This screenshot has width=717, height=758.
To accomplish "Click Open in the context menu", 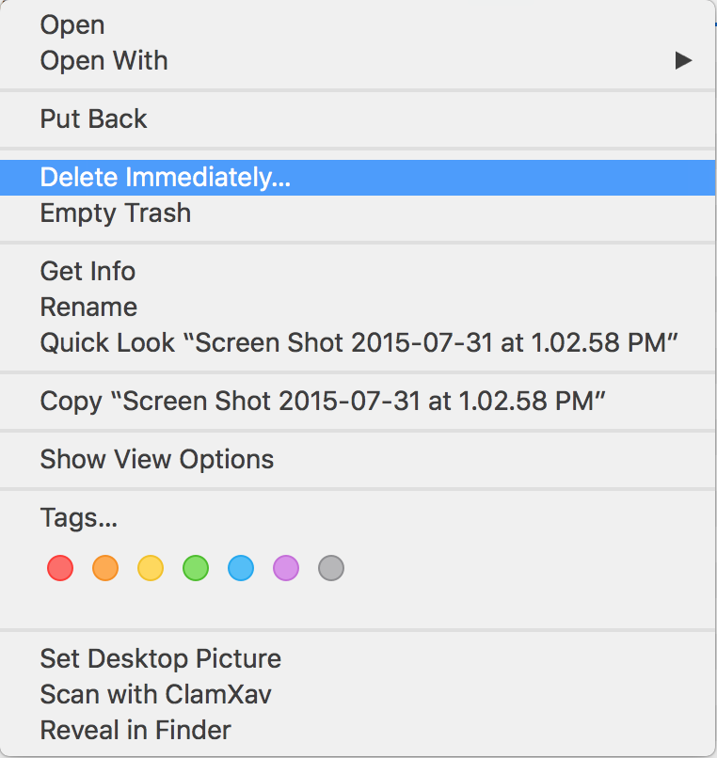I will click(x=72, y=25).
